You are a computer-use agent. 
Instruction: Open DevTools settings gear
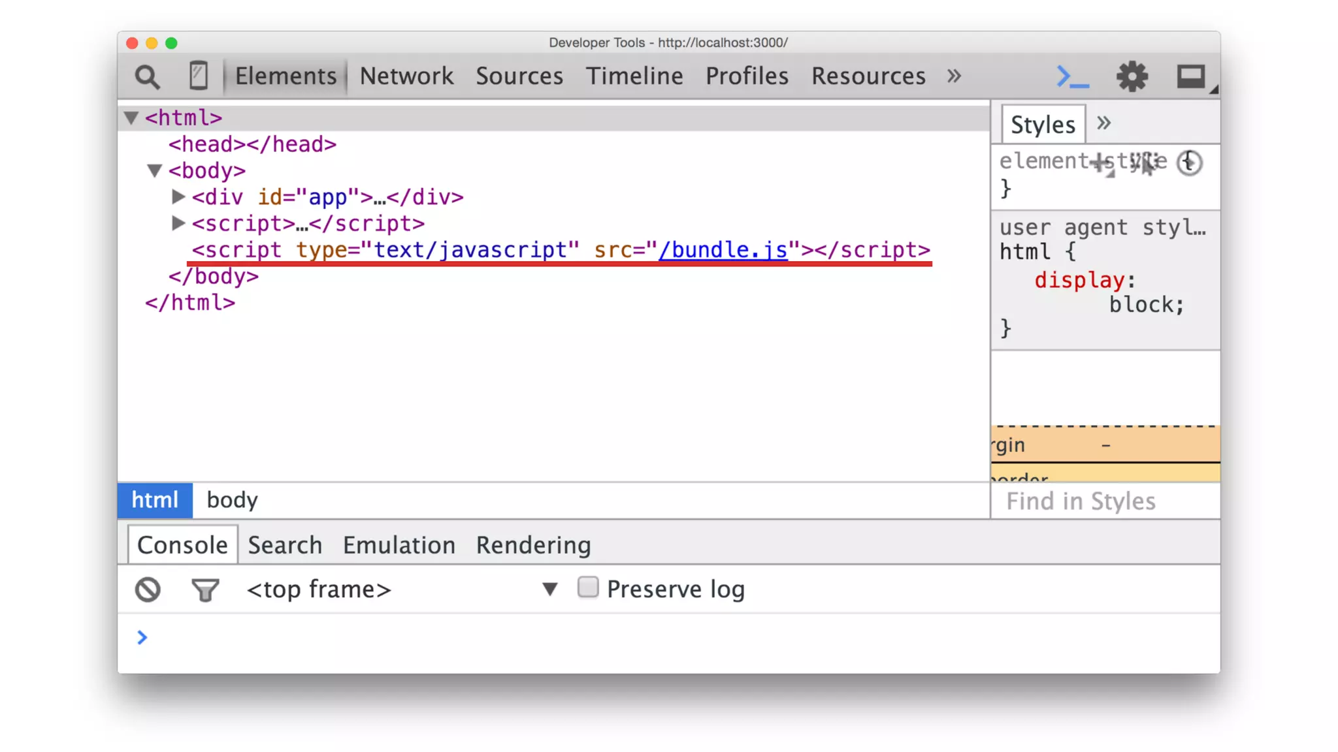point(1132,76)
